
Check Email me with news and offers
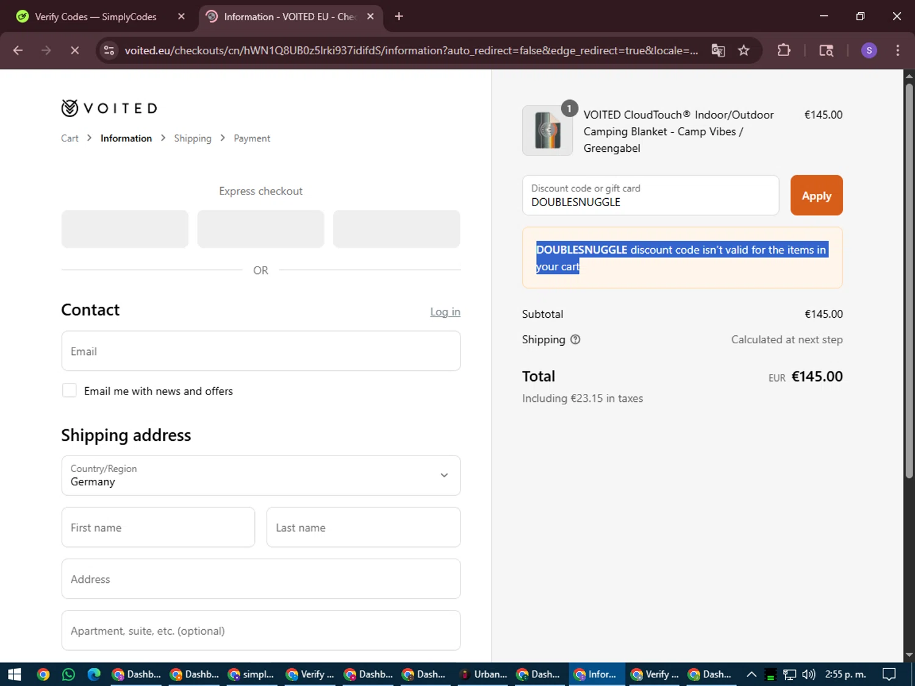70,391
